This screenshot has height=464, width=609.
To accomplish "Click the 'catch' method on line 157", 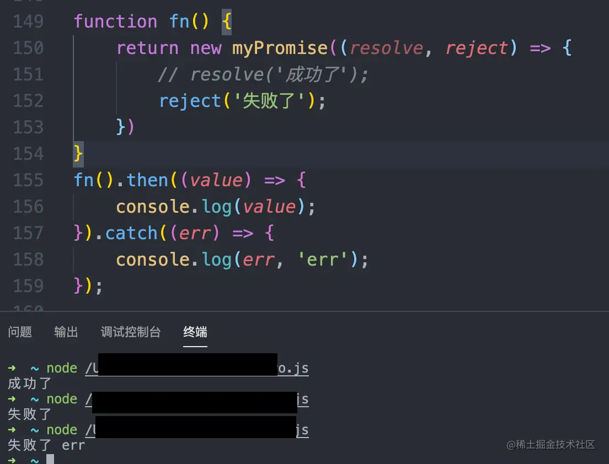I will point(131,233).
